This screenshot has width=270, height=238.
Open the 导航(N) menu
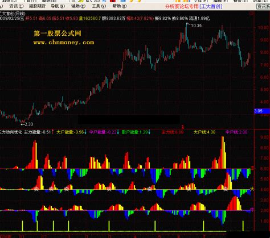point(58,6)
